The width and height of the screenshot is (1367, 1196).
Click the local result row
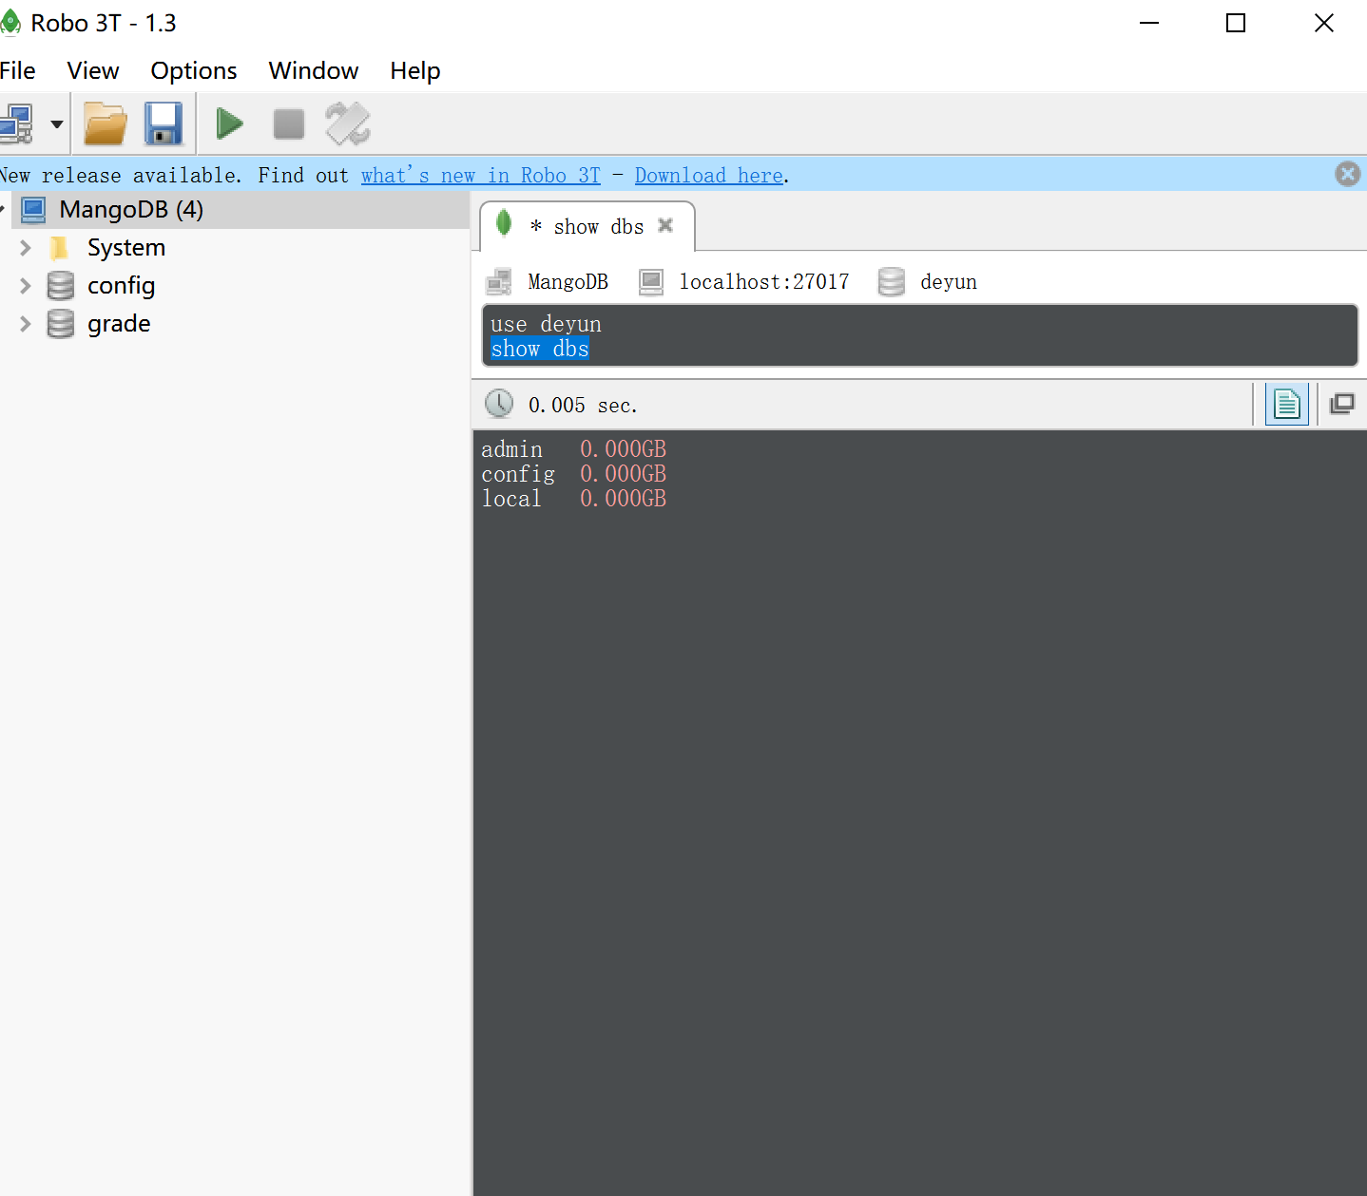(x=573, y=499)
